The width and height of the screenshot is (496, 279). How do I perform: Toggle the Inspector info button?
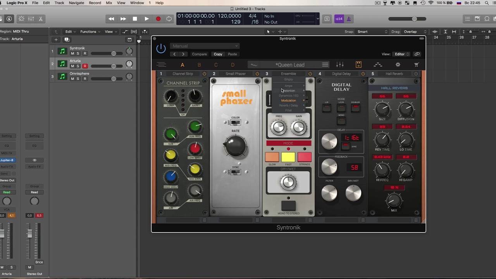click(9, 19)
